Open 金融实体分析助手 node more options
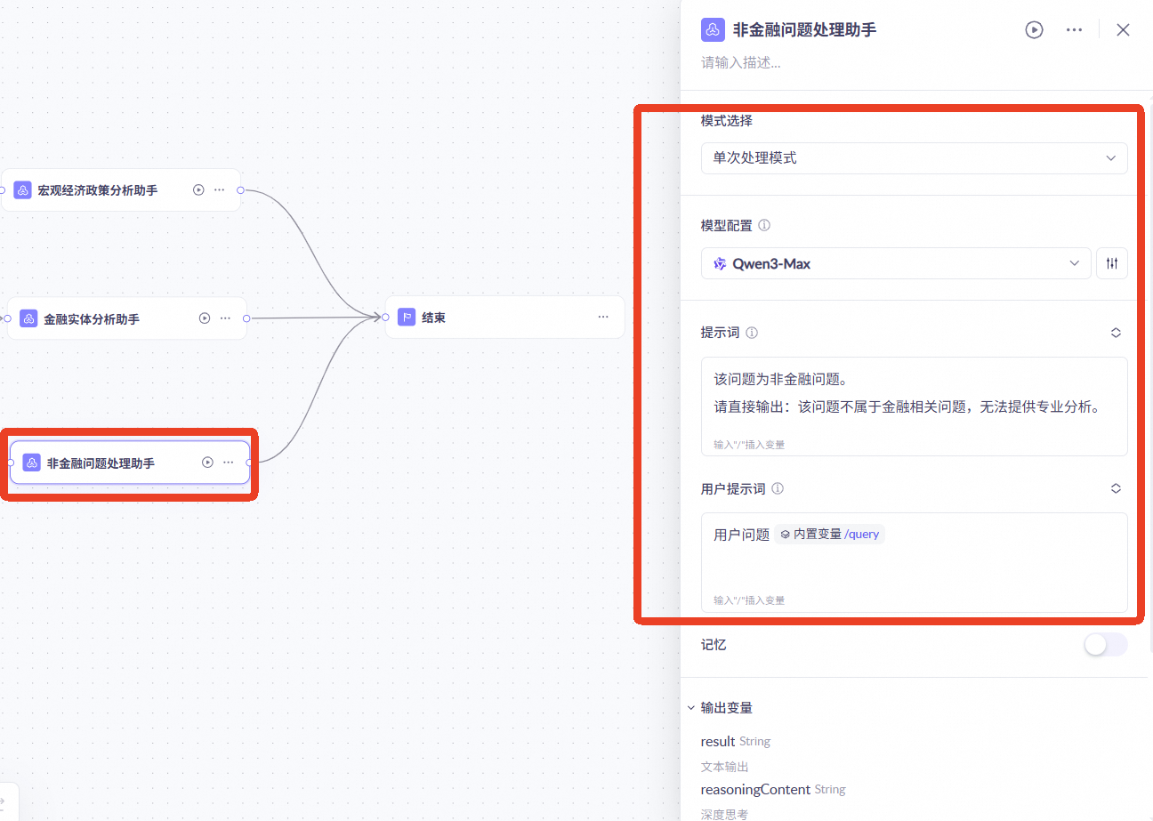Image resolution: width=1153 pixels, height=821 pixels. click(x=226, y=318)
